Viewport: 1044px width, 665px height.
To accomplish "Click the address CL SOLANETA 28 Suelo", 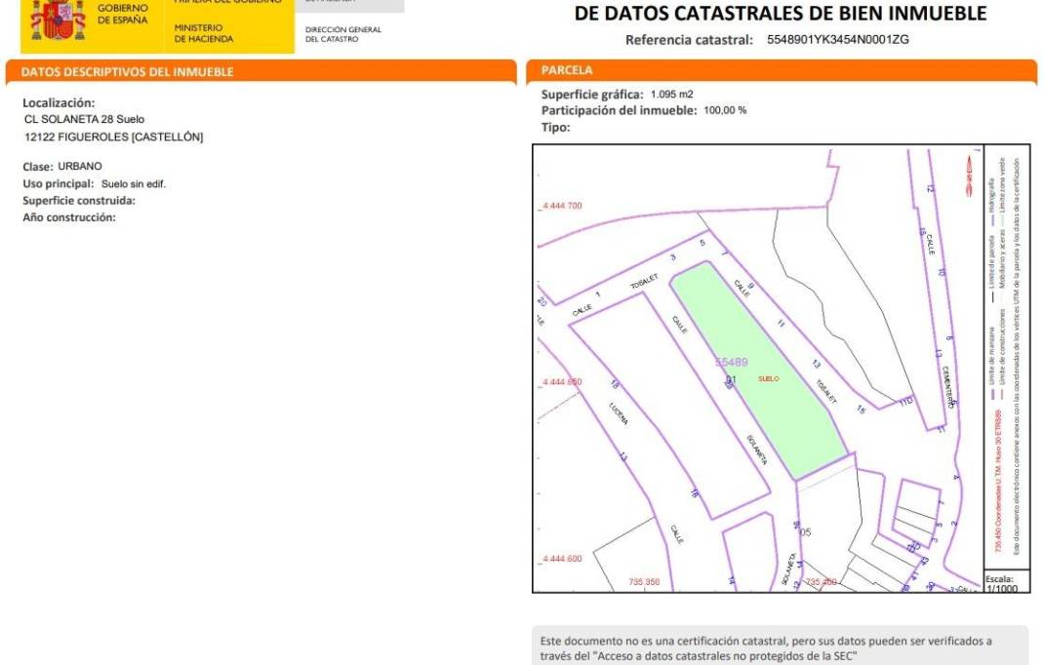I will (84, 119).
